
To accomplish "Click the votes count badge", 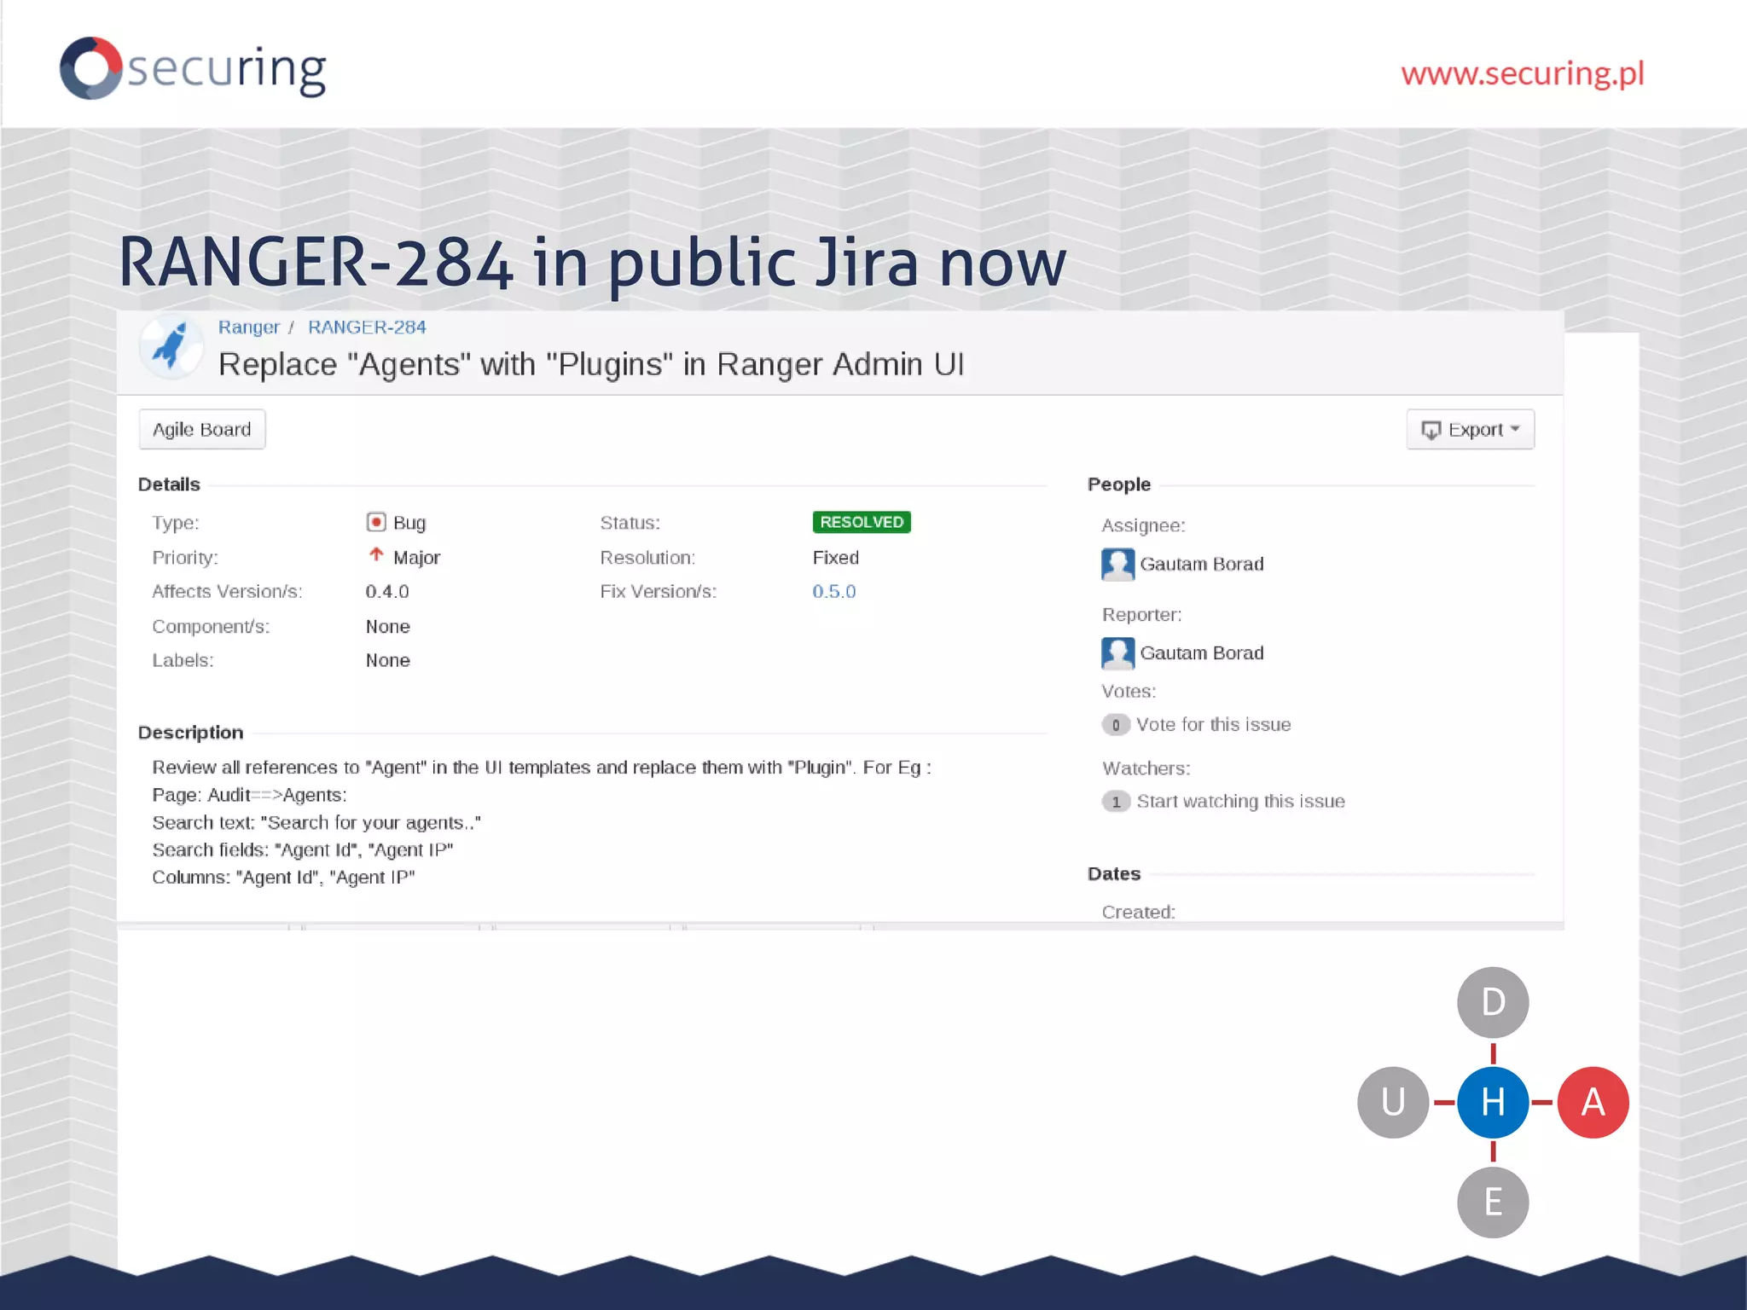I will tap(1115, 725).
